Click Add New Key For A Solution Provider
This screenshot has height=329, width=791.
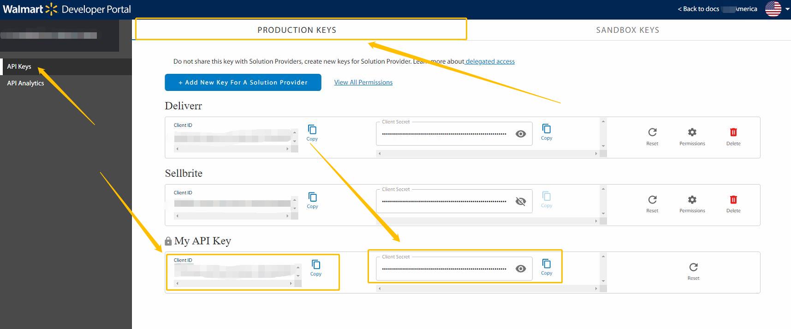click(243, 82)
